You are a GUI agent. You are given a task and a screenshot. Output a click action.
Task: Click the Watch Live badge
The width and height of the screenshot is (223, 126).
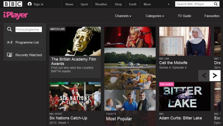pyautogui.click(x=57, y=29)
